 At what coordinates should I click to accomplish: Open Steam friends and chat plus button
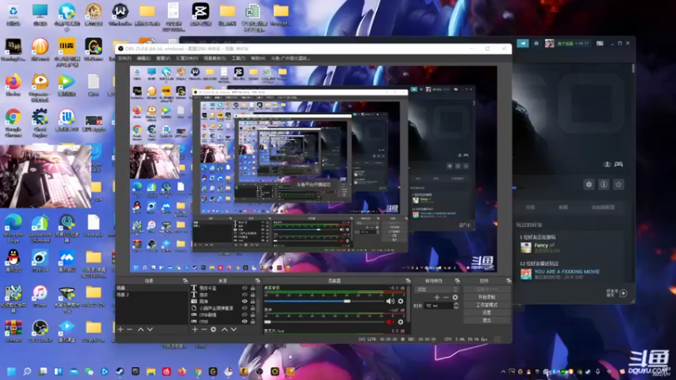pos(624,293)
